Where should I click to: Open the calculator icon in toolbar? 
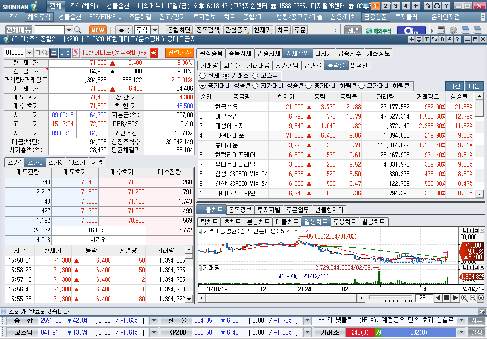click(x=441, y=30)
